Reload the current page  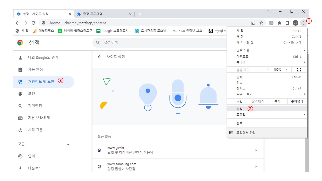[33, 23]
